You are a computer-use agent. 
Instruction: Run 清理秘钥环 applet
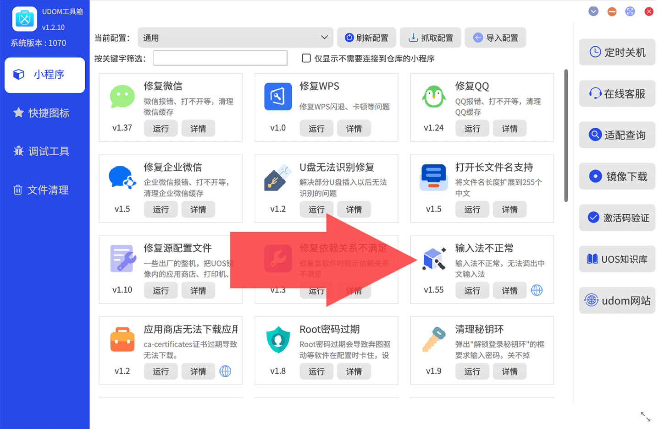472,371
